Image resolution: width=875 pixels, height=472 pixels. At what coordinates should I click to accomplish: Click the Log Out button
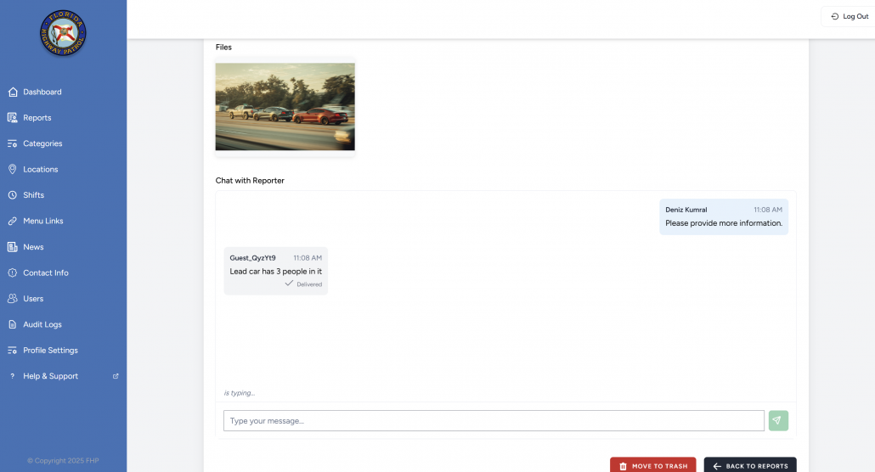pos(849,16)
